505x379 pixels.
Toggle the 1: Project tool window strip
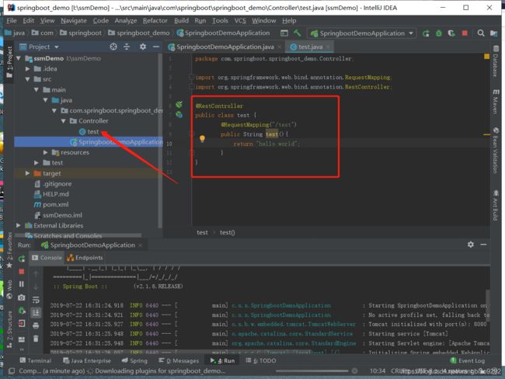coord(9,62)
